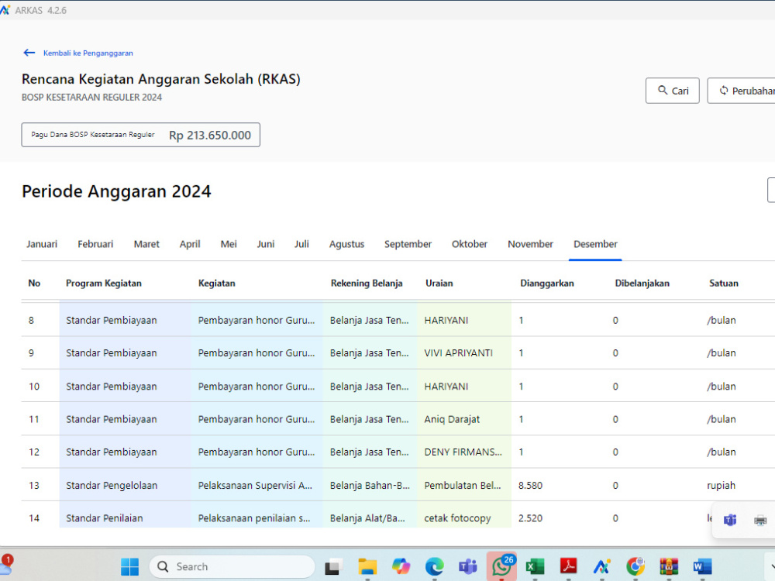Click the refresh icon inside Perubahan button

coord(724,91)
